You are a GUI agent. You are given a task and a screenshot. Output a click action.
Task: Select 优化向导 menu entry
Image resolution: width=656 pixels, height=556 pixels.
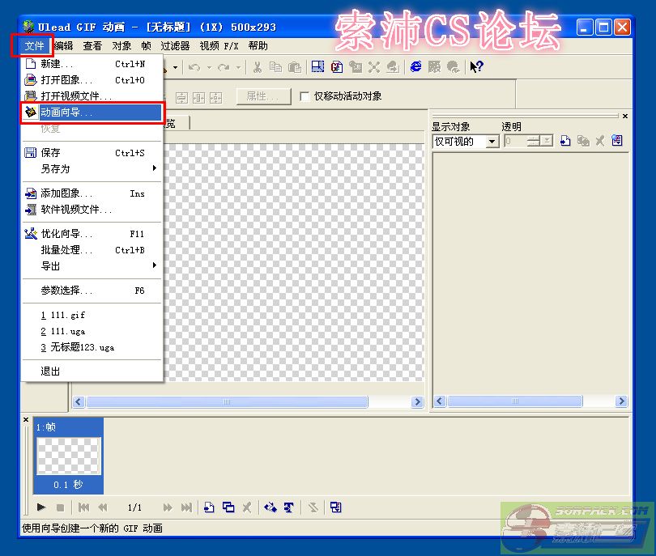coord(92,234)
